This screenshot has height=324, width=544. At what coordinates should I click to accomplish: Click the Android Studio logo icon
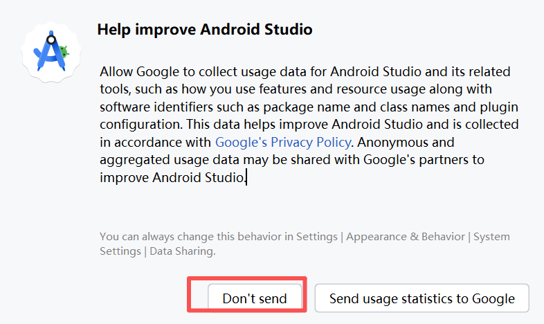[51, 53]
